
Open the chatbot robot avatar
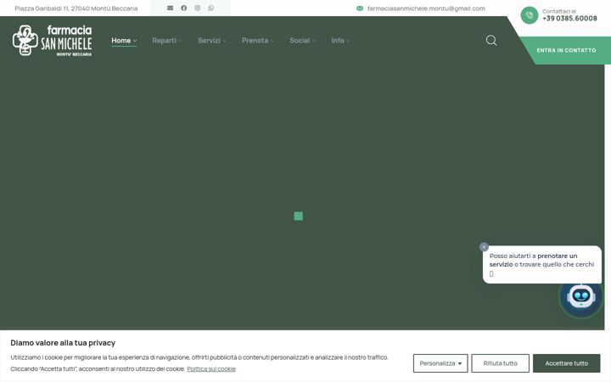(x=580, y=296)
